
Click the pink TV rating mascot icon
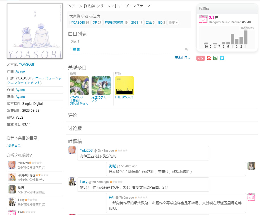point(203,19)
